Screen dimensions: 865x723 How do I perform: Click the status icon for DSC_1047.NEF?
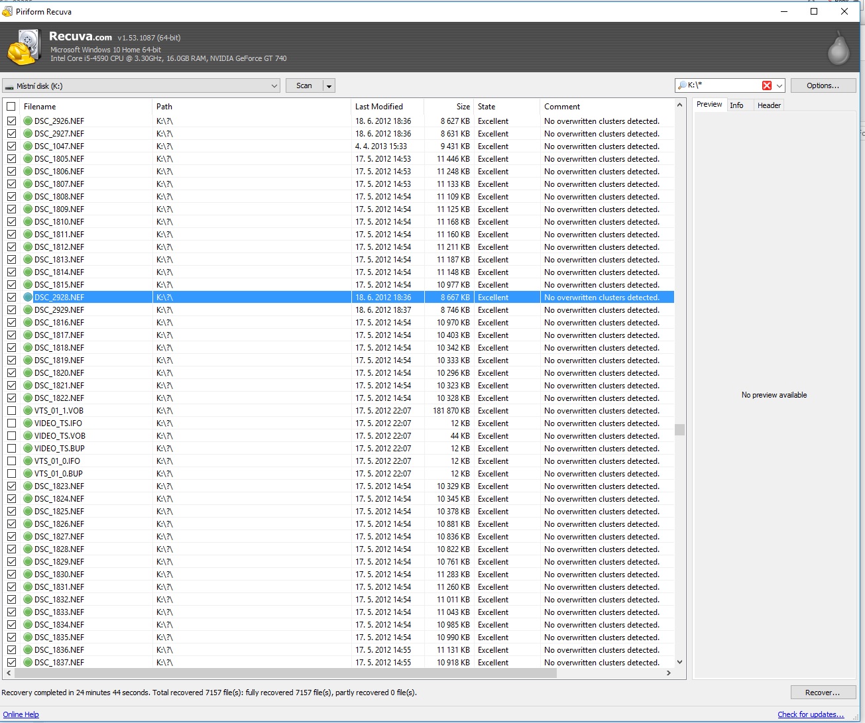click(28, 146)
